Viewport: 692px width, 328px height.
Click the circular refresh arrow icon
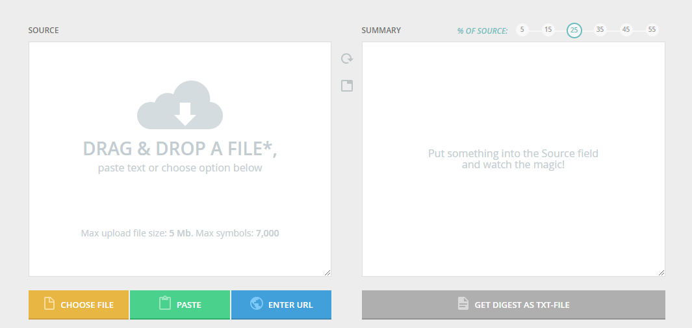[x=347, y=58]
